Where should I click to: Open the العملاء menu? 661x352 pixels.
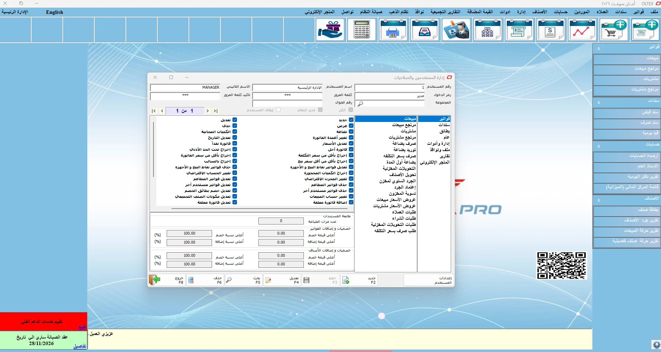602,12
